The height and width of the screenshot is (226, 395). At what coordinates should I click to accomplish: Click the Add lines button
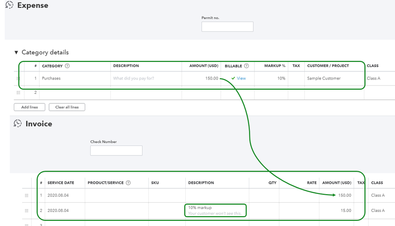(29, 107)
